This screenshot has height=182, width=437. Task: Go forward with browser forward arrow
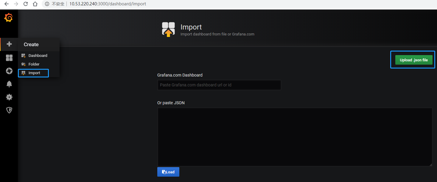point(16,4)
